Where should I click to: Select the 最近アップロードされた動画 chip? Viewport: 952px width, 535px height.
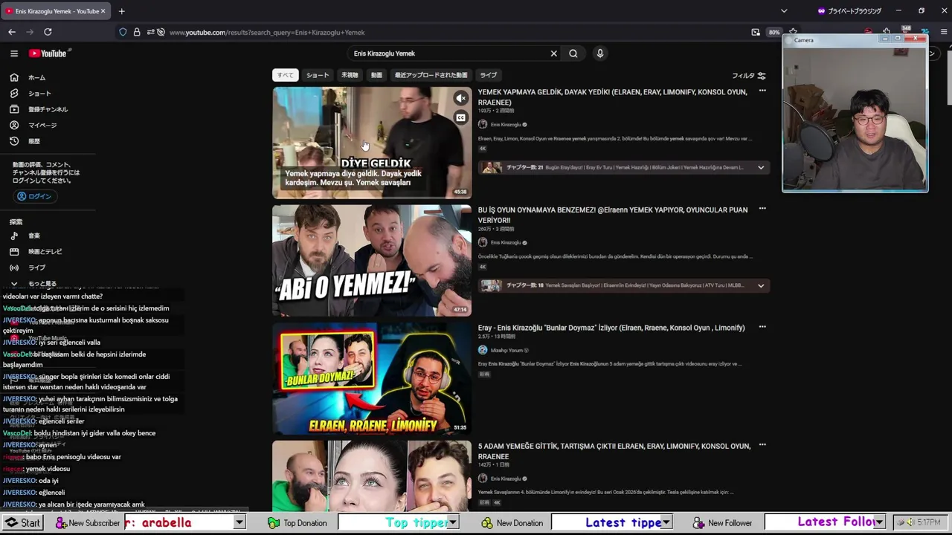click(x=431, y=75)
